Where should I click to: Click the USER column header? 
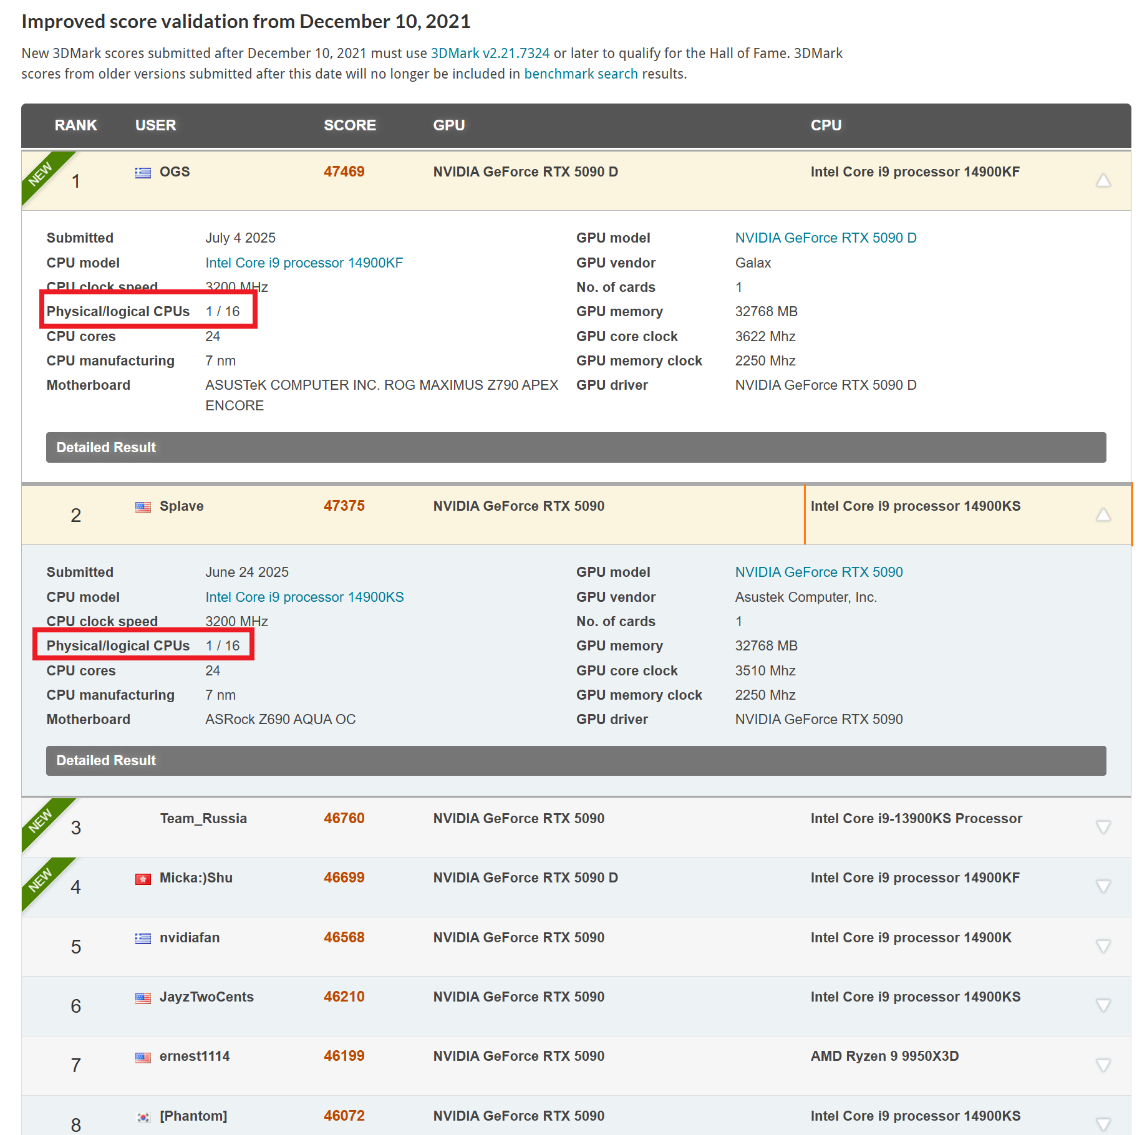tap(155, 125)
